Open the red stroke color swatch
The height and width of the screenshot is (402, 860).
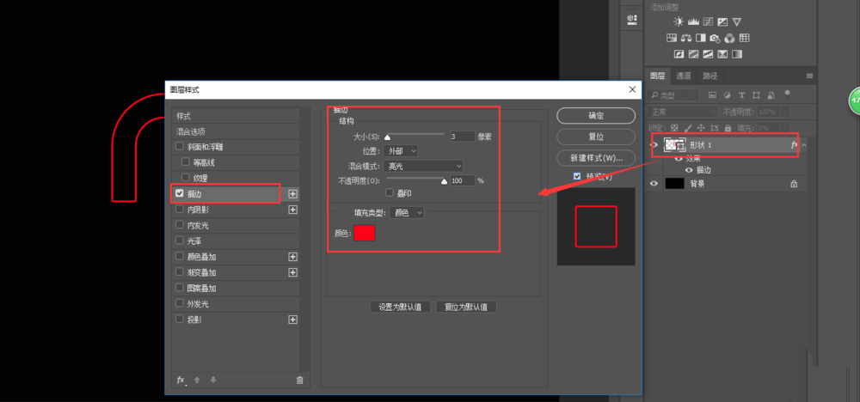pos(364,234)
